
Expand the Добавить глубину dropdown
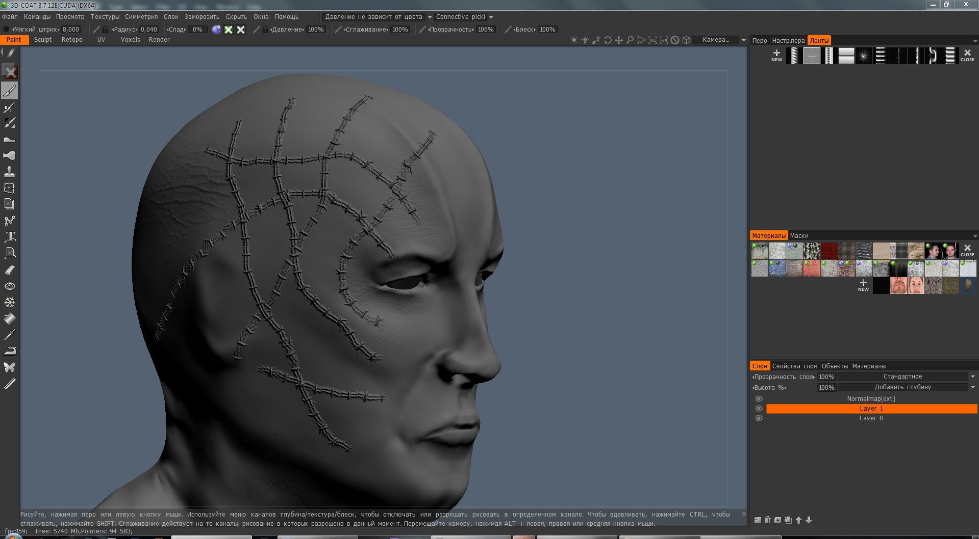point(902,387)
